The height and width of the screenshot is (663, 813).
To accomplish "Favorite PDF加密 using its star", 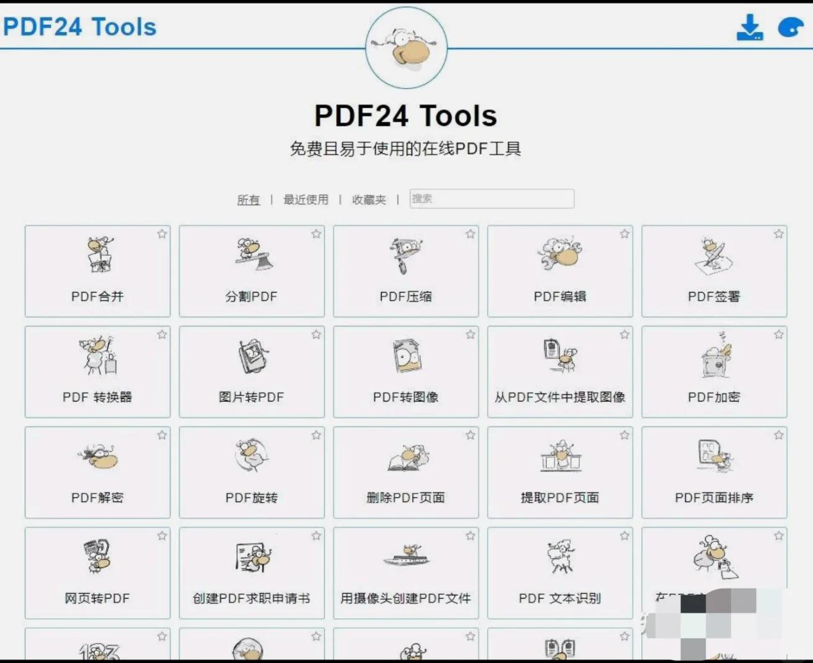I will (779, 335).
